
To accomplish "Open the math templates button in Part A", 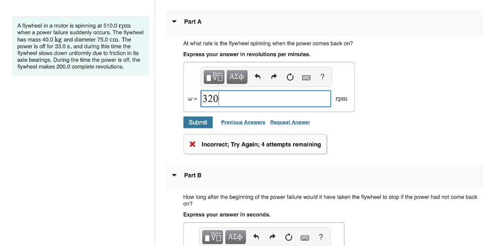I will (214, 77).
